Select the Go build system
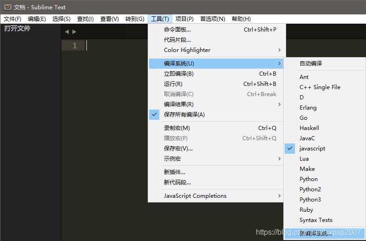366x241 pixels. click(325, 118)
